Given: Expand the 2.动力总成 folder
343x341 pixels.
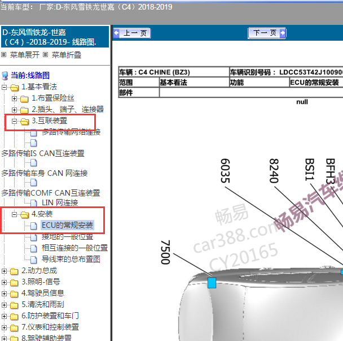Looking at the screenshot, I should coord(4,271).
